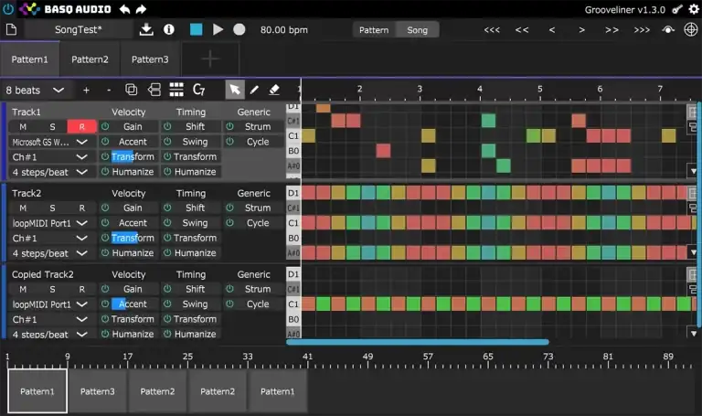The width and height of the screenshot is (702, 416).
Task: Click the key license icon
Action: (677, 9)
